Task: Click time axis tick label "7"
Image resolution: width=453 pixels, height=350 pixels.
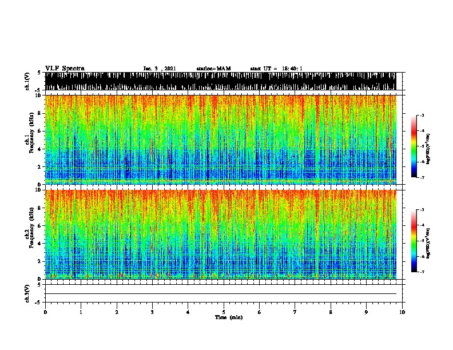Action: (x=295, y=312)
